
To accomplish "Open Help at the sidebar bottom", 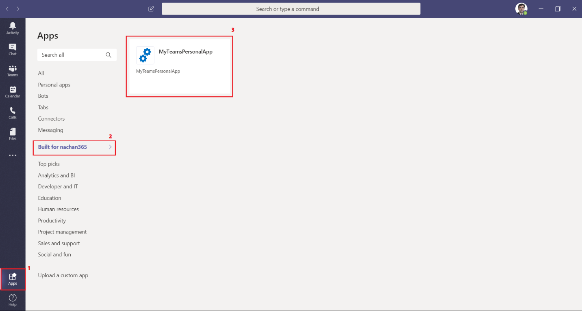I will 13,300.
